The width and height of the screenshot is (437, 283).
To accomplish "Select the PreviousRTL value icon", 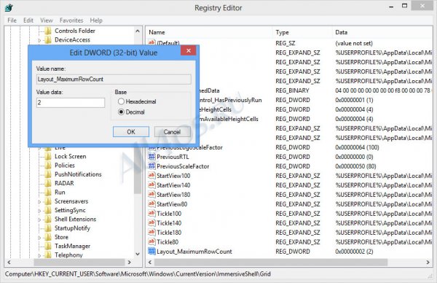I will coord(151,157).
